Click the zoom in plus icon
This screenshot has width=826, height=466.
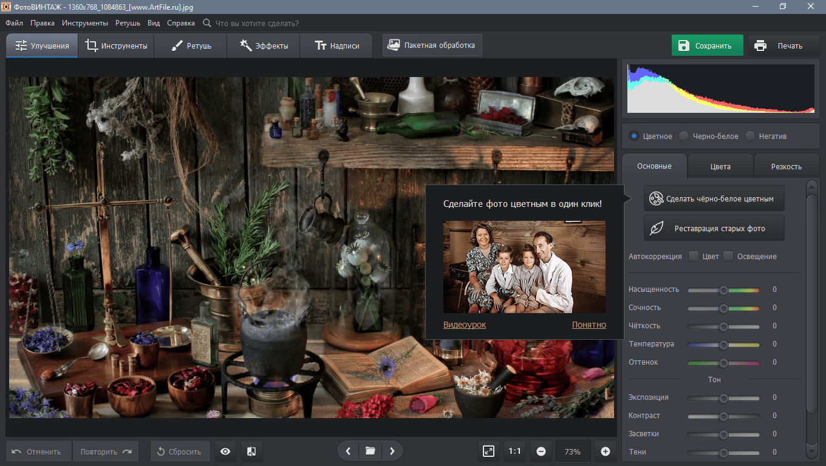pyautogui.click(x=605, y=451)
